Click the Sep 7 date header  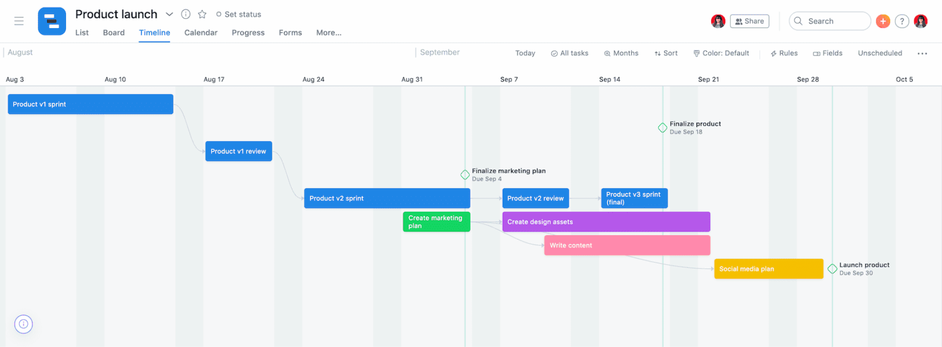coord(509,79)
